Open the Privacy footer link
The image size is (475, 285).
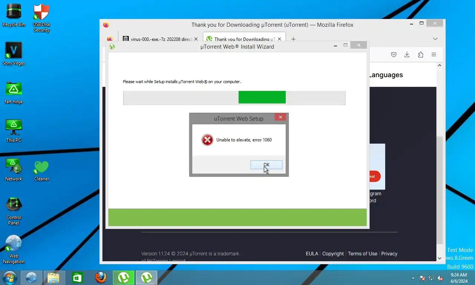pos(389,253)
